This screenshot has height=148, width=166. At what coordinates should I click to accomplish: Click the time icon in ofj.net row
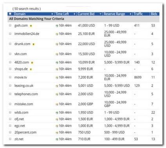[x=57, y=119]
